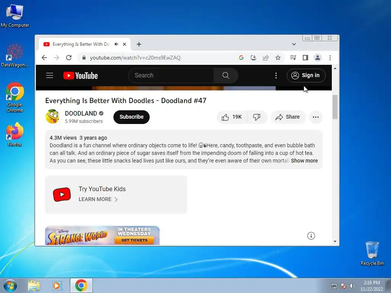Click page scrollbar down arrow
391x293 pixels.
pos(335,241)
